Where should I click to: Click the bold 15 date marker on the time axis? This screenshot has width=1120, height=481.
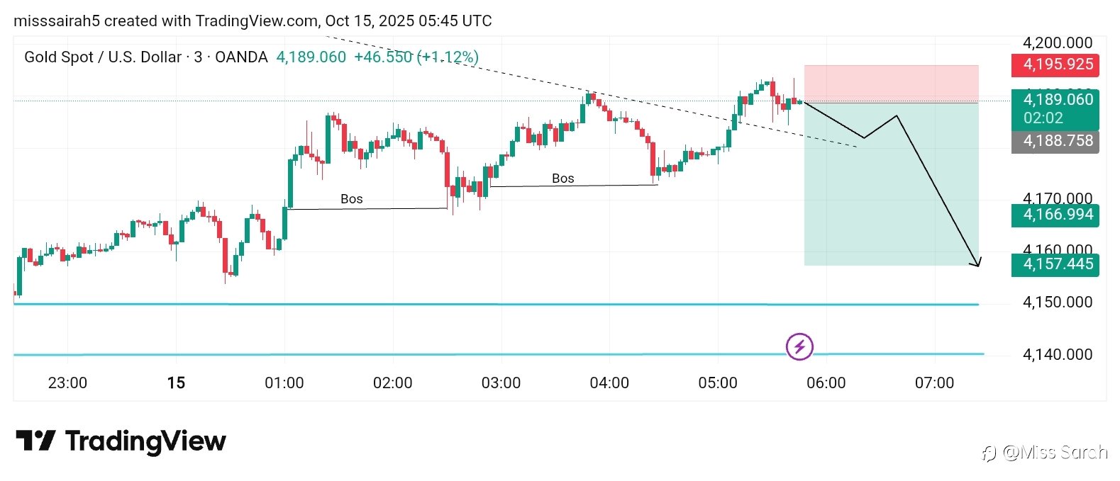click(x=176, y=383)
